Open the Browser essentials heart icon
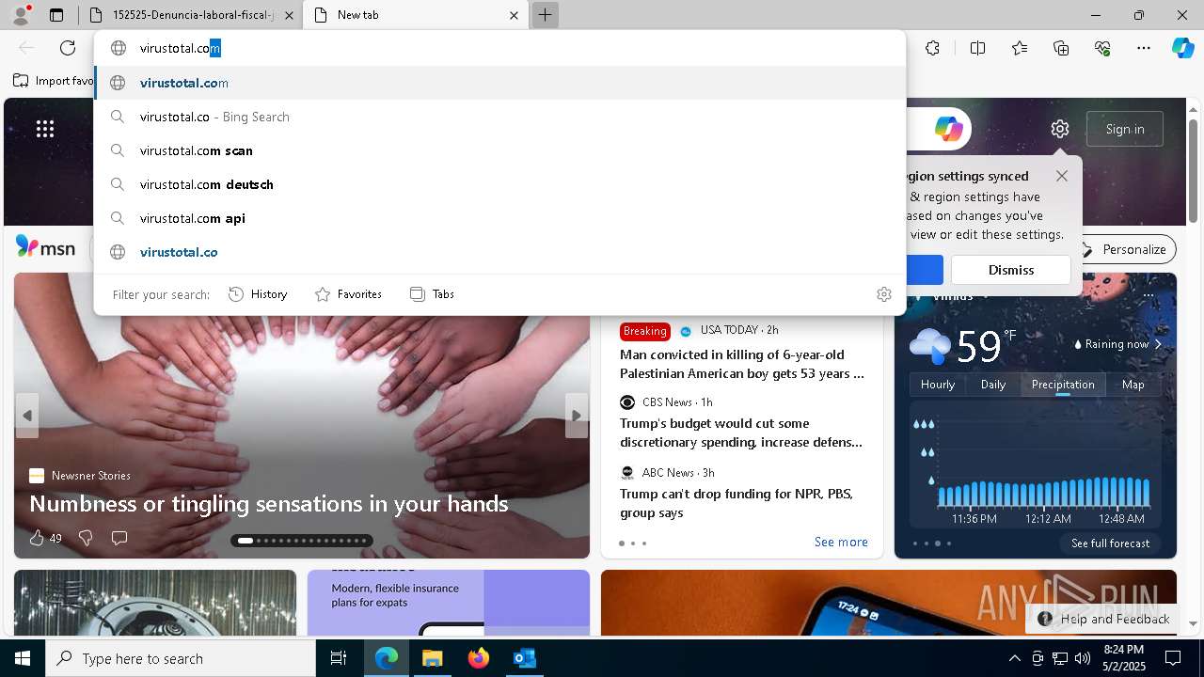The height and width of the screenshot is (677, 1204). [1102, 48]
